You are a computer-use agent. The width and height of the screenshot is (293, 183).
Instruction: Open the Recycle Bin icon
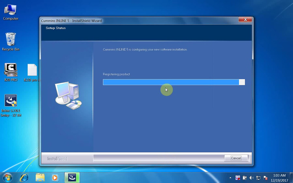click(11, 42)
